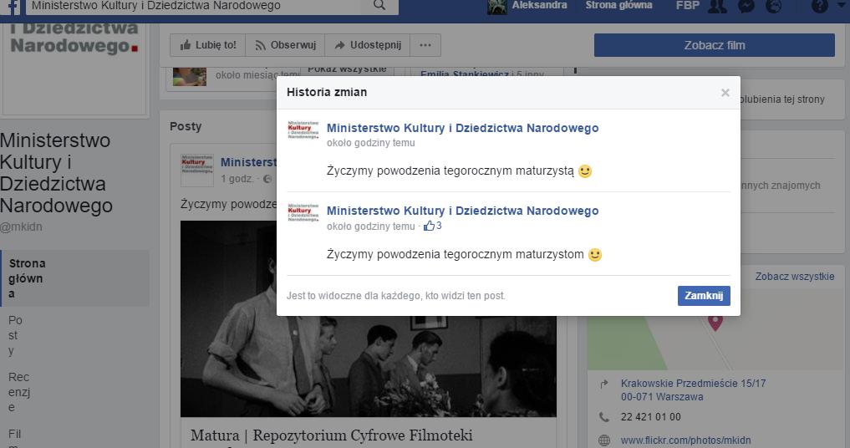Click the map location pin
The image size is (850, 448).
tap(715, 323)
